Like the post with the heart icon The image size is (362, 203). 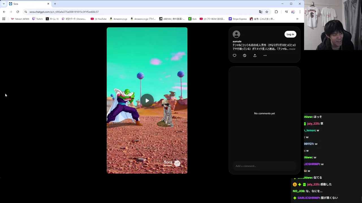[234, 56]
